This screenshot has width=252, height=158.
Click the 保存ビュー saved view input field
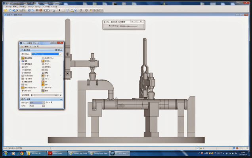pyautogui.click(x=36, y=102)
